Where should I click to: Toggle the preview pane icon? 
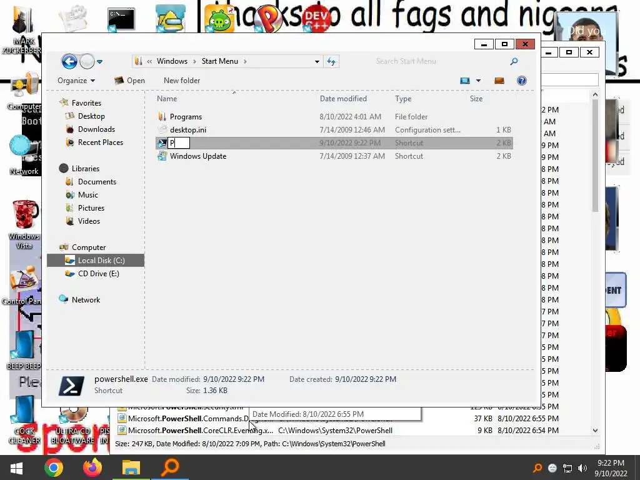pos(499,81)
